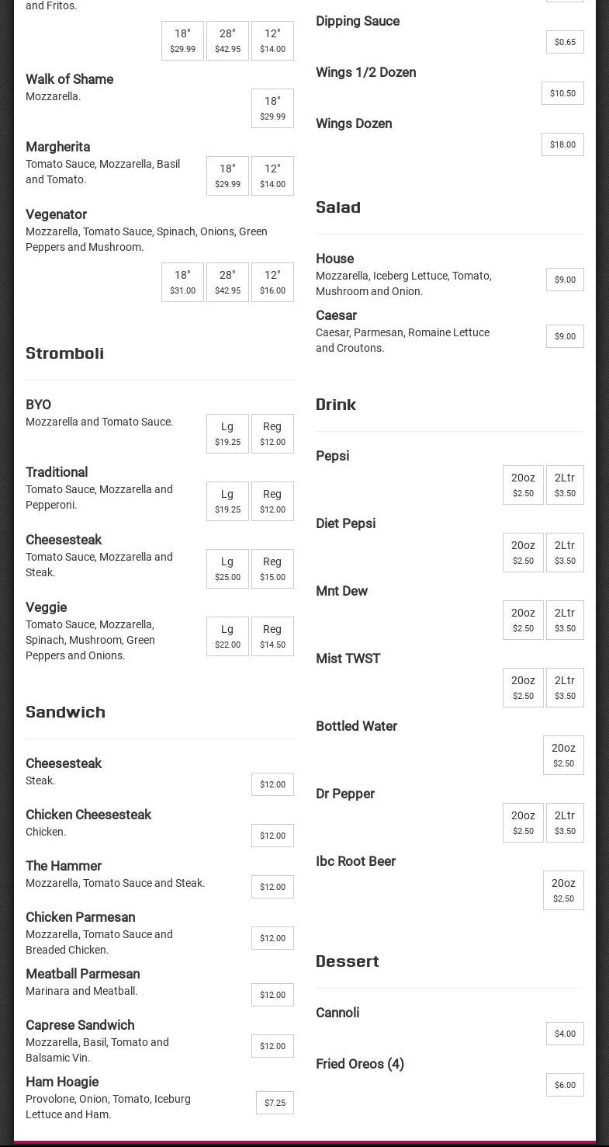The image size is (609, 1147).
Task: Add Chicken Parmesan sandwich for $12.00
Action: 272,938
